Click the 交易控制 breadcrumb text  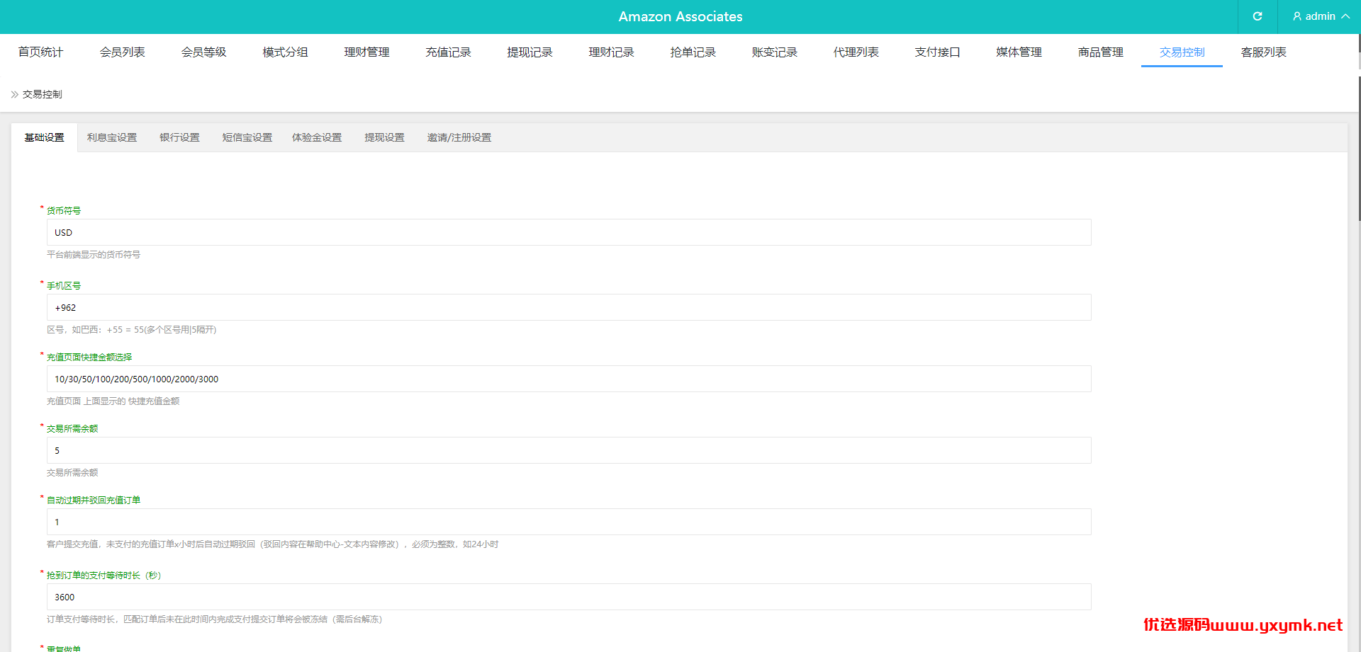click(43, 94)
